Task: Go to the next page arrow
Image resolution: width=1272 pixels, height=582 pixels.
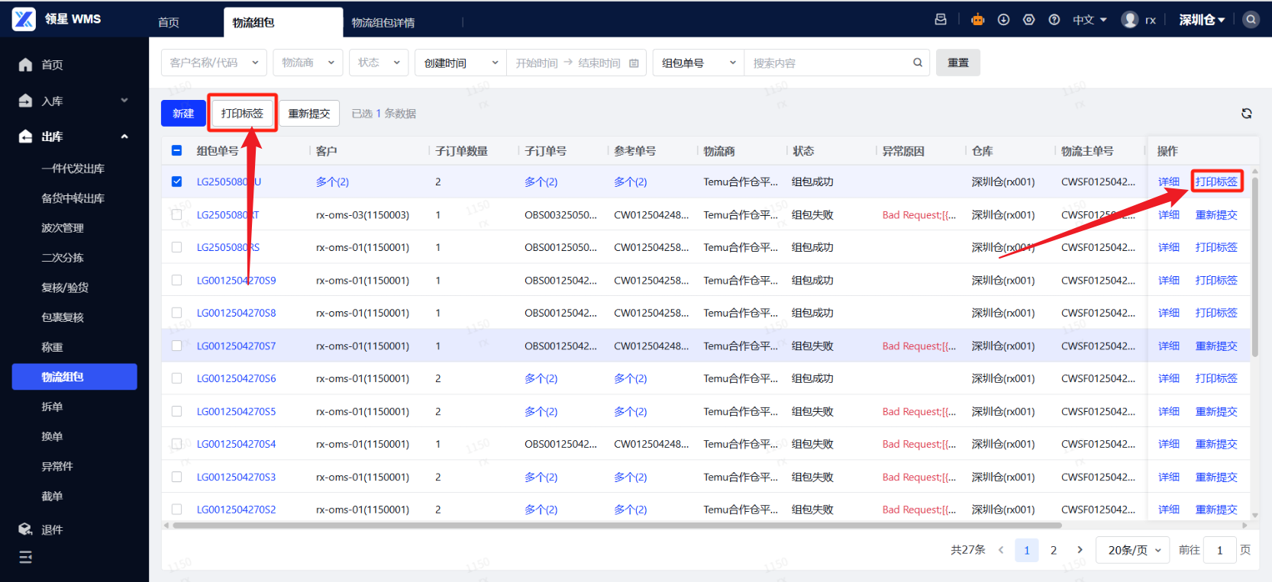Action: click(1079, 550)
